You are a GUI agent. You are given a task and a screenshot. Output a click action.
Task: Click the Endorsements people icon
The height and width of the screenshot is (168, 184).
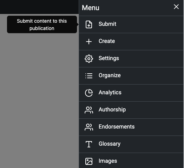89,127
